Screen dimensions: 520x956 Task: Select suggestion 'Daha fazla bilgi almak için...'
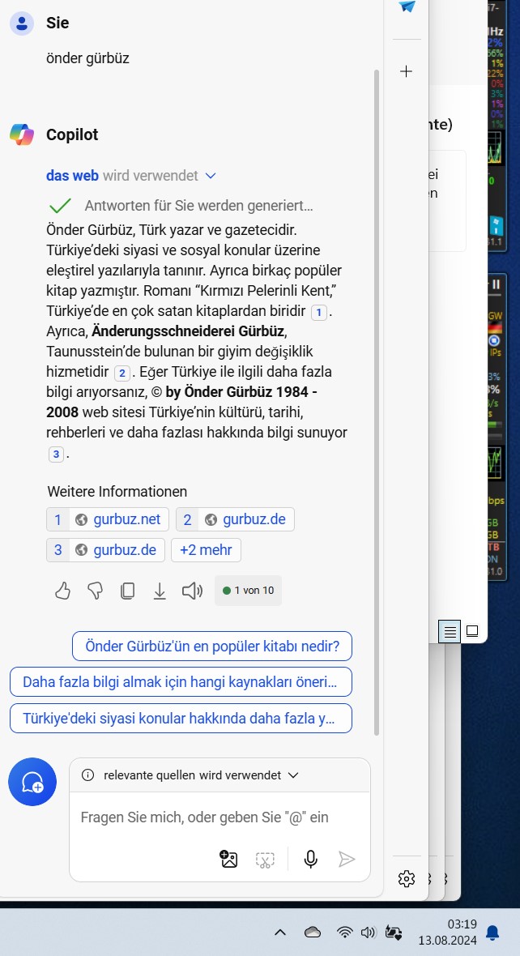[181, 681]
